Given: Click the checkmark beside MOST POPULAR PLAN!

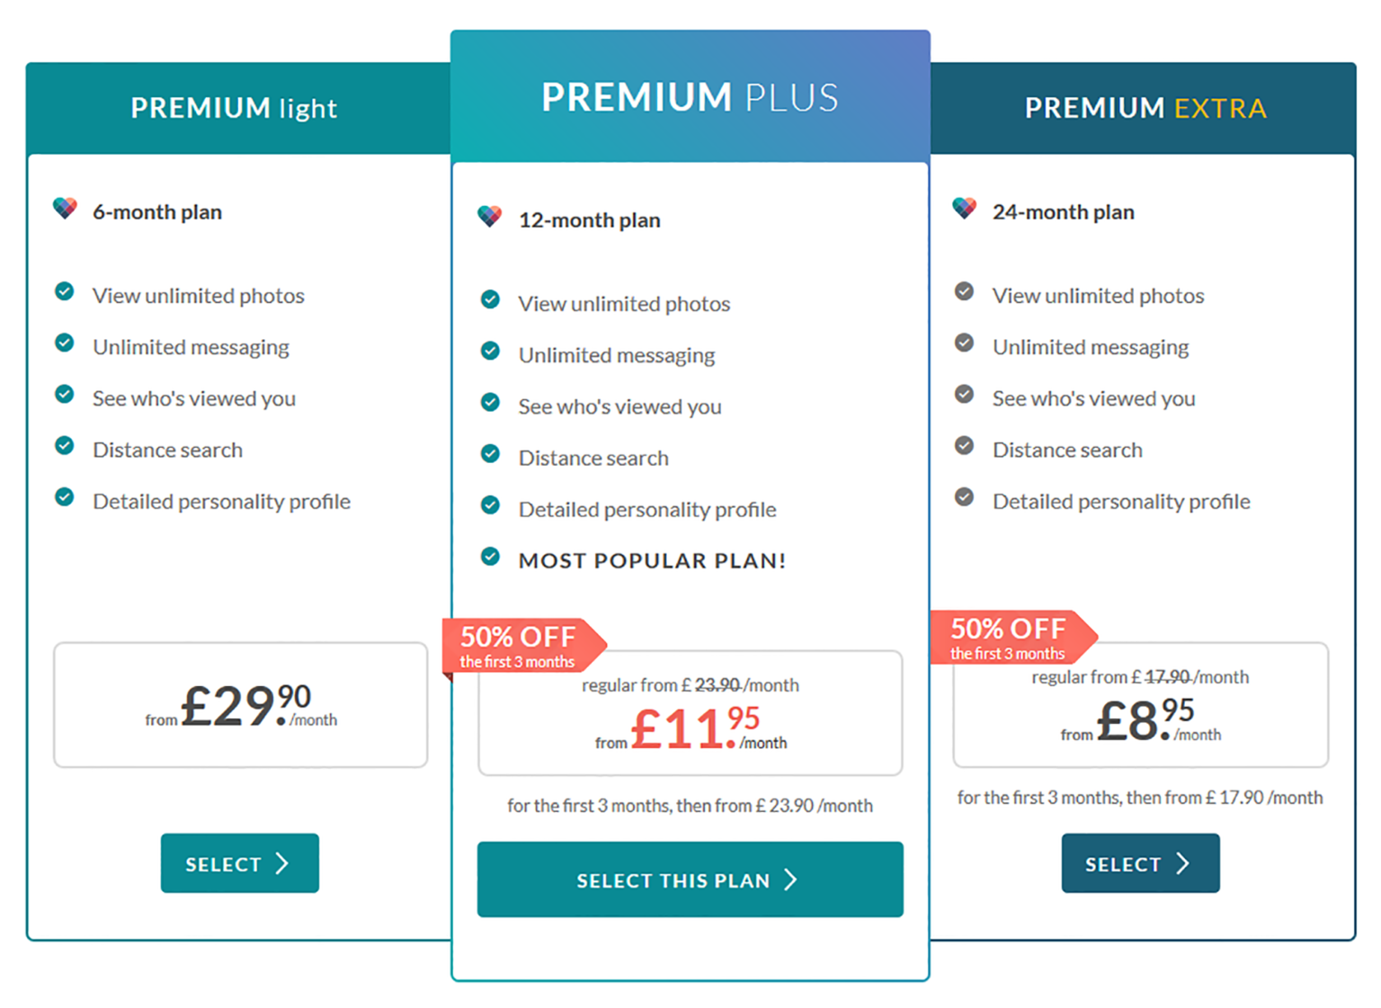Looking at the screenshot, I should [x=490, y=557].
